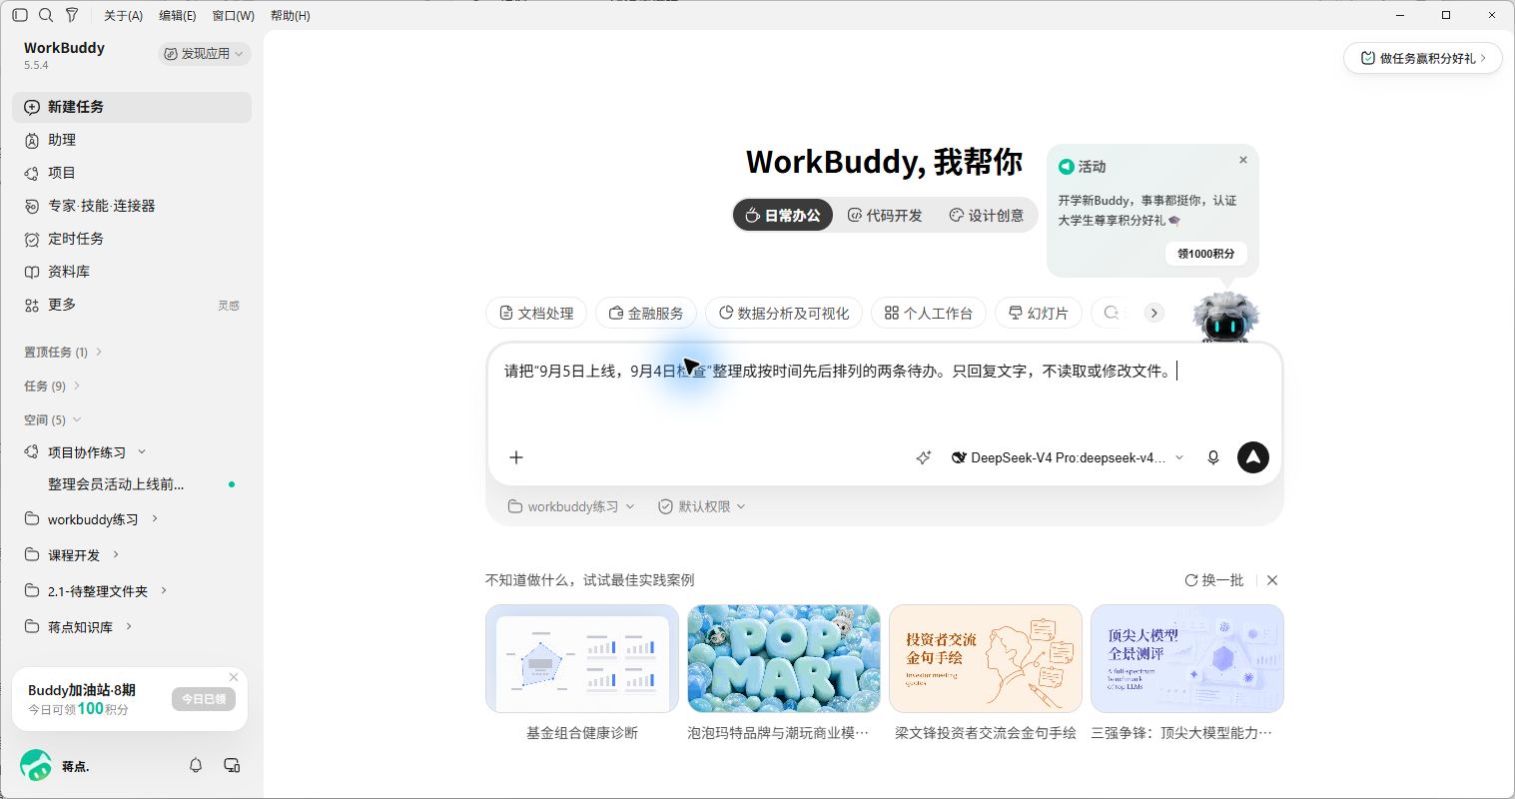Open the DeepSeek-V4 Pro model selector

click(x=1067, y=457)
